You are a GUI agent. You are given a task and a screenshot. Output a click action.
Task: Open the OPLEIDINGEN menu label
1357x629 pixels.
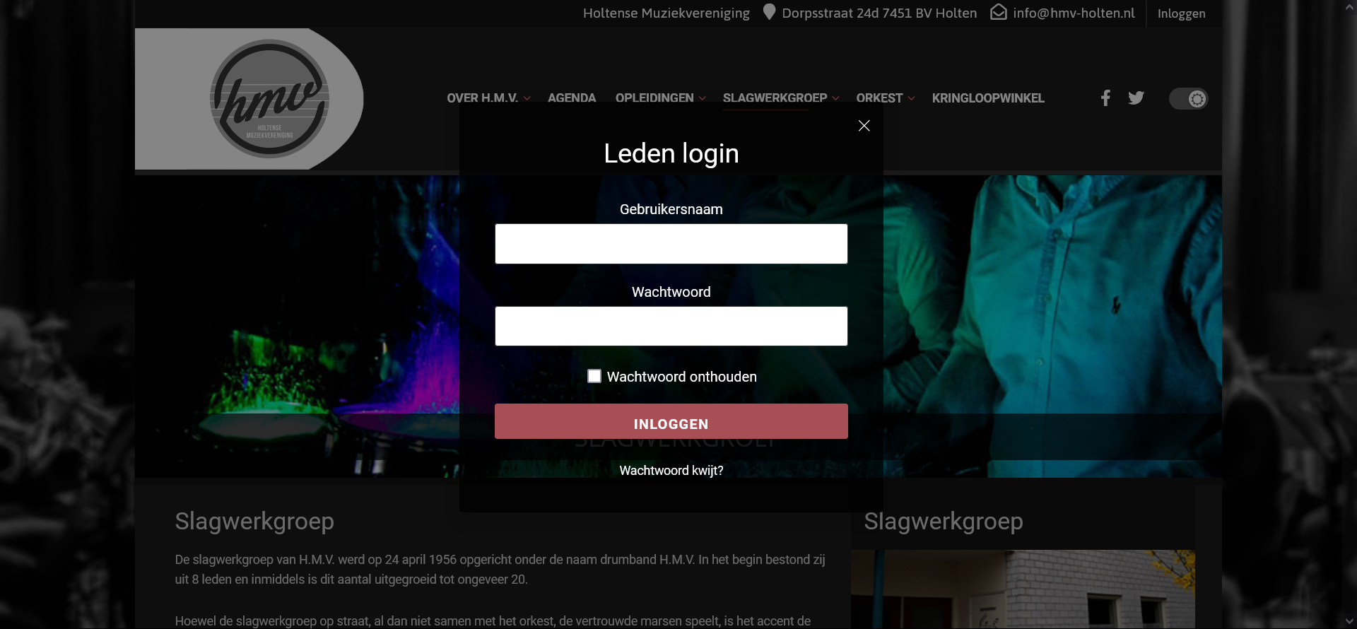point(654,98)
